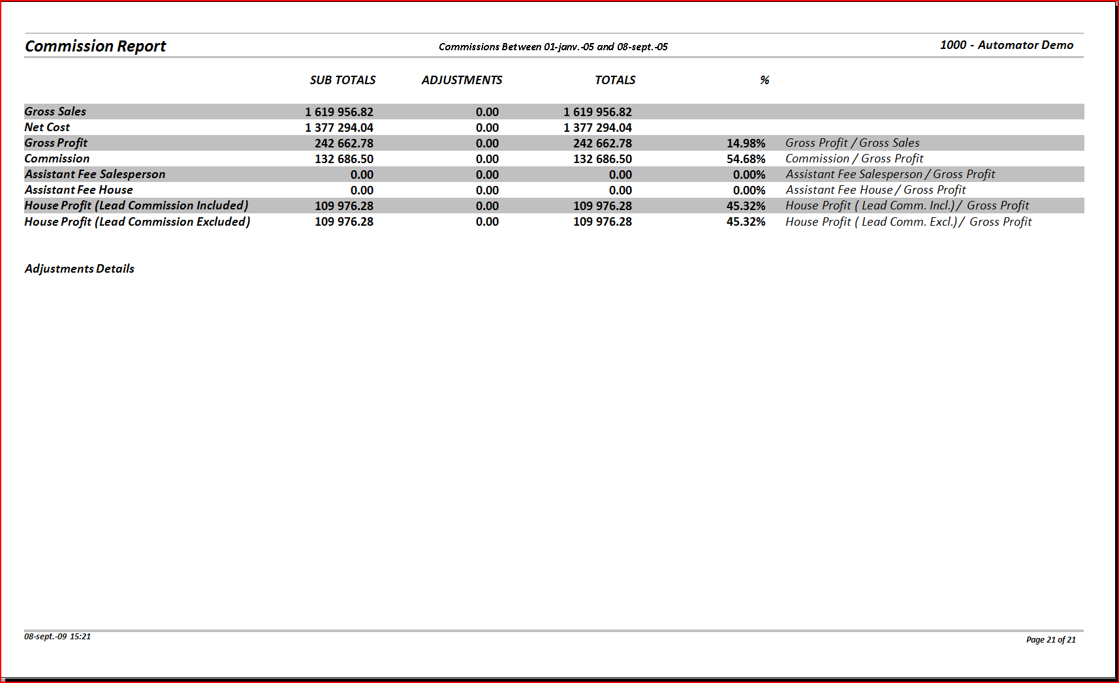Select the 1 377 294.04 Net Cost total

click(597, 128)
